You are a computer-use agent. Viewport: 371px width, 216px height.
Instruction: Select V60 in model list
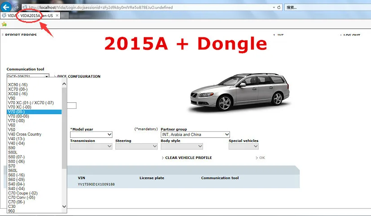coord(34,125)
